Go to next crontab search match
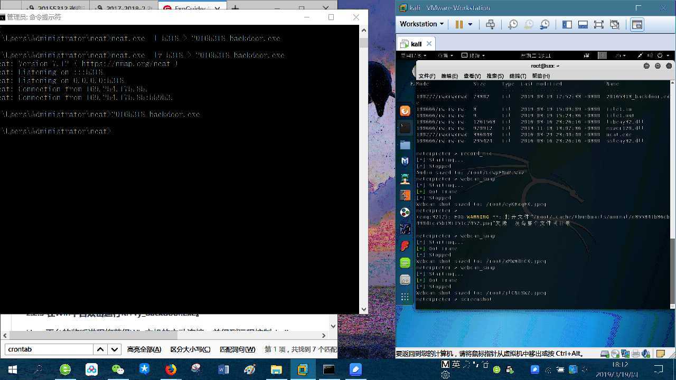The height and width of the screenshot is (380, 676). (x=114, y=349)
